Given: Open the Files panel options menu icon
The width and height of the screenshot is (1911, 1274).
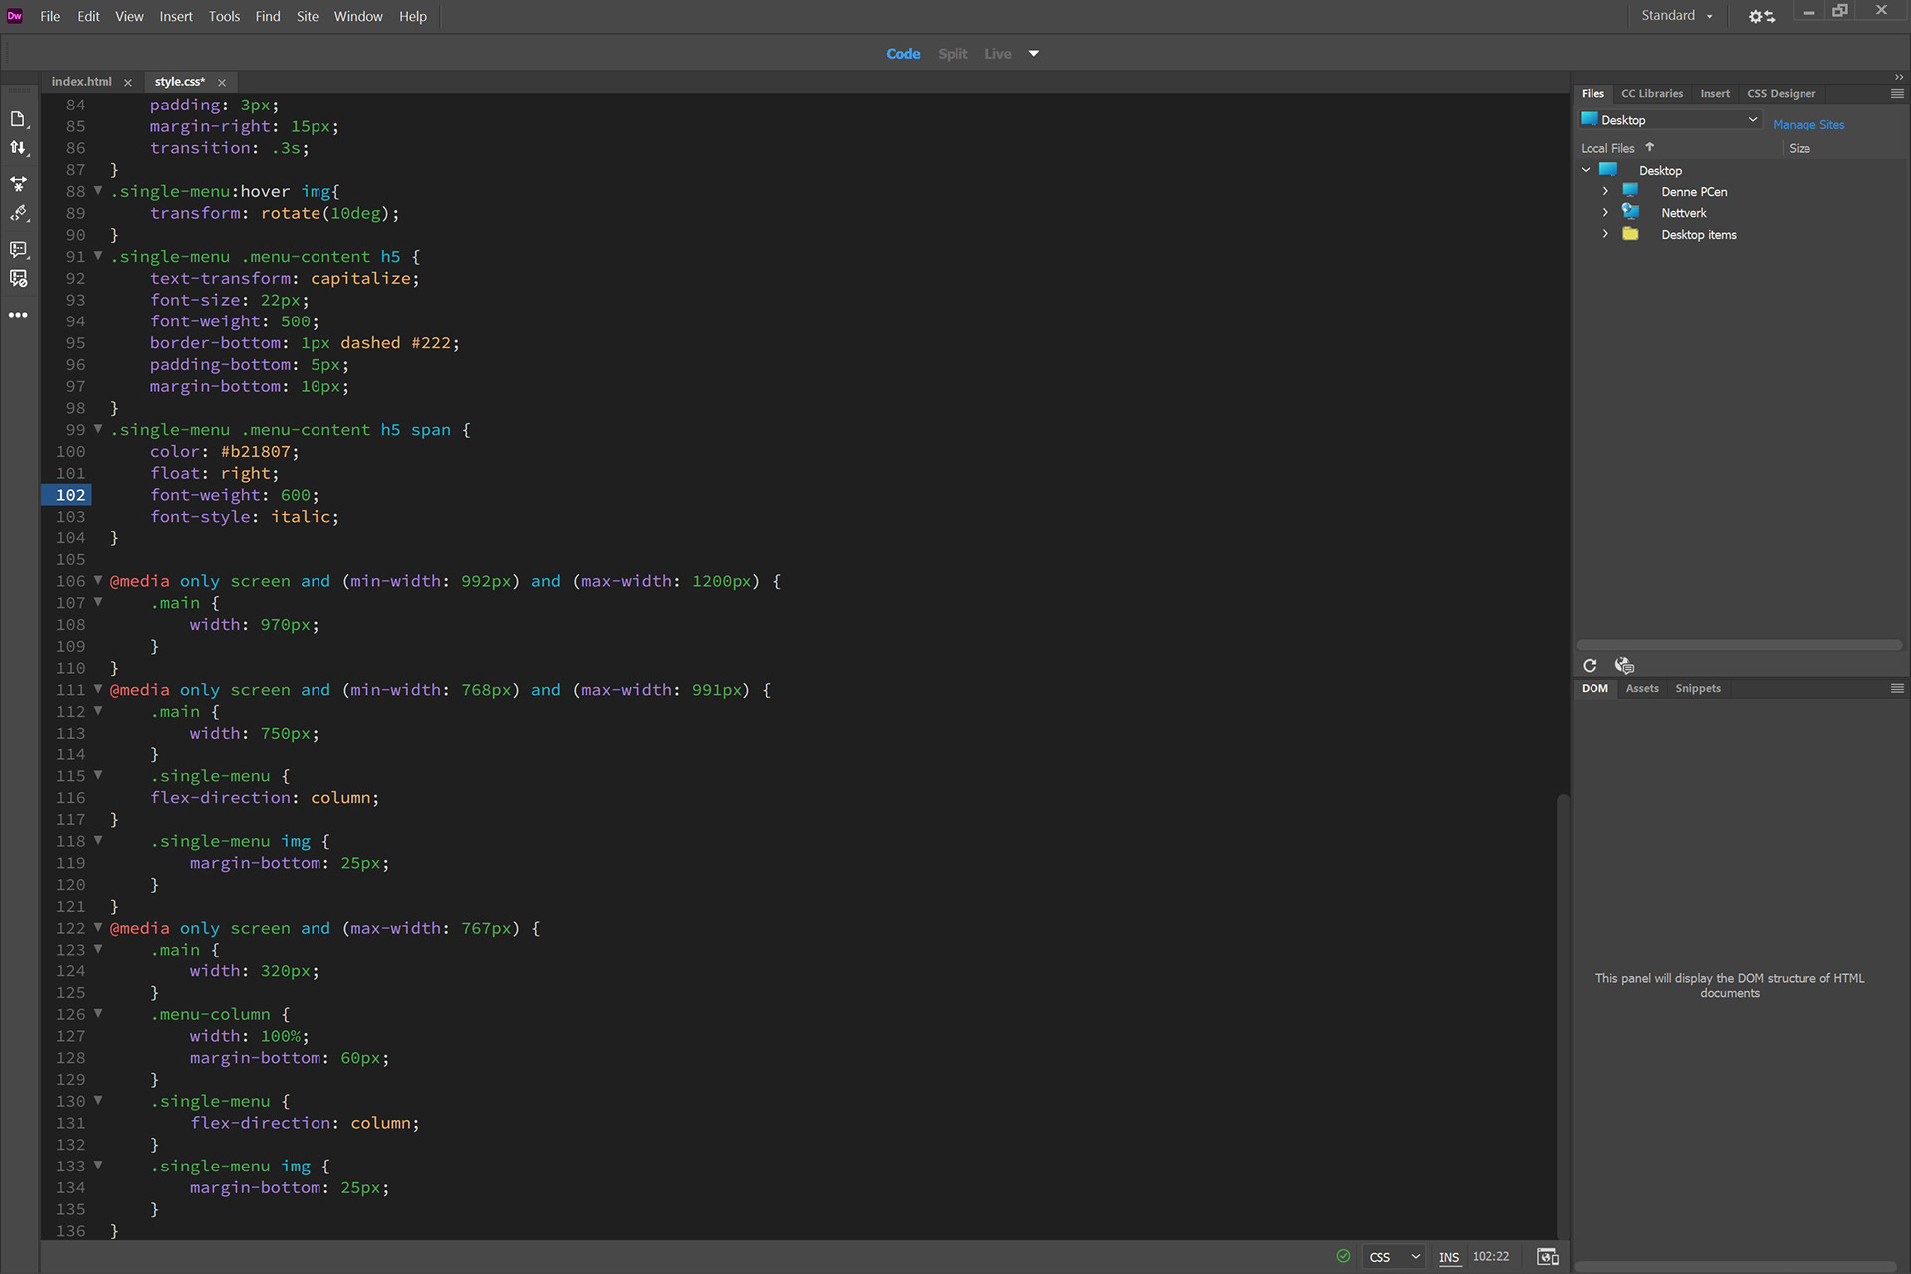Looking at the screenshot, I should pyautogui.click(x=1897, y=93).
